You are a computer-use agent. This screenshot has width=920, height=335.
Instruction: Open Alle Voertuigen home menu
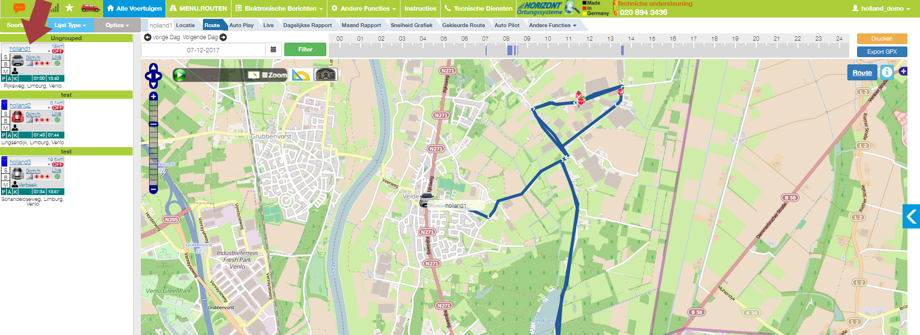click(x=134, y=8)
